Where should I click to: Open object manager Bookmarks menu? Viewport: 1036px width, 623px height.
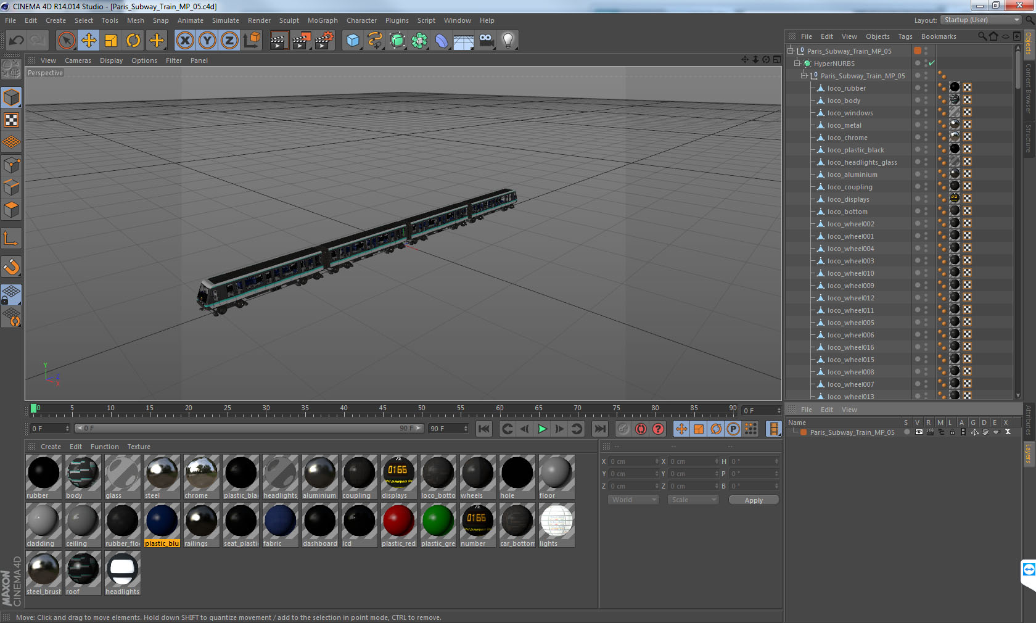(x=938, y=36)
